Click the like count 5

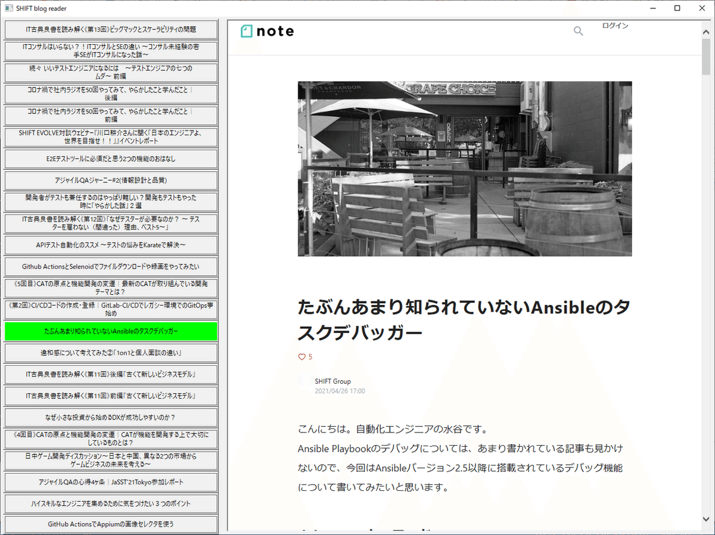(310, 357)
